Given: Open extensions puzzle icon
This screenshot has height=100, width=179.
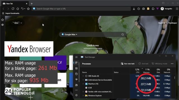Looking at the screenshot, I should [153, 9].
